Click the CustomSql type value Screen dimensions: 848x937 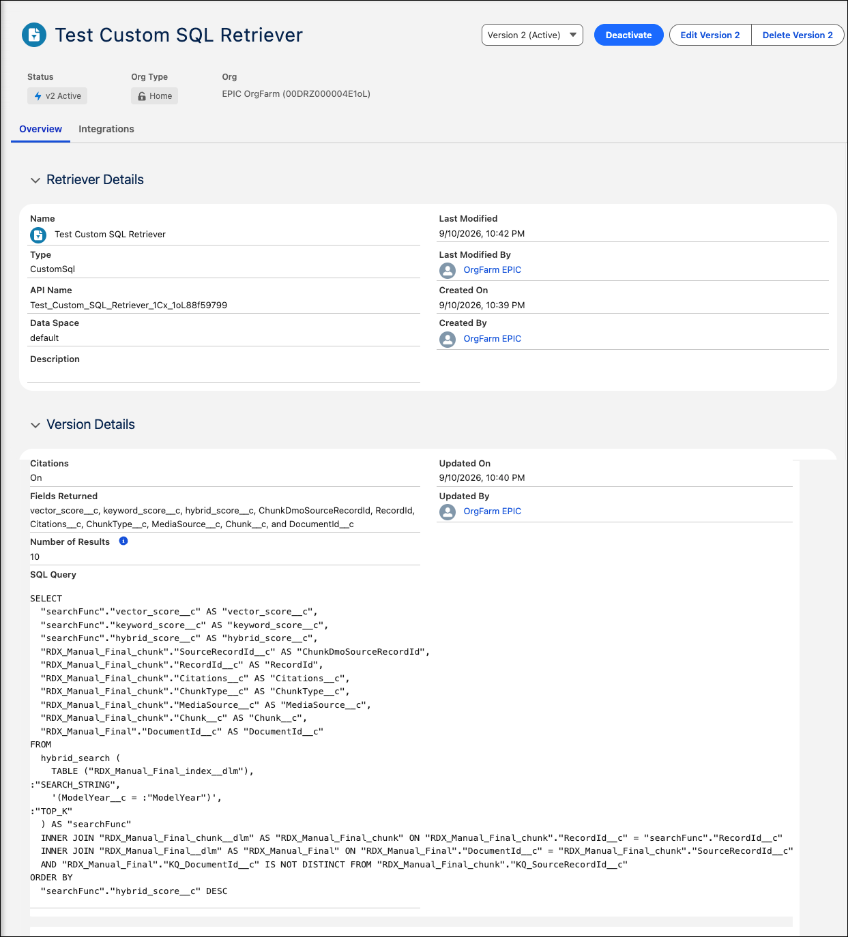click(x=53, y=269)
